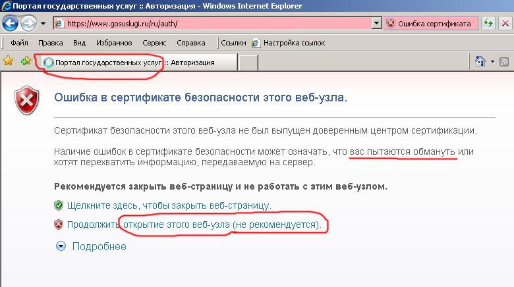The height and width of the screenshot is (287, 514).
Task: Click the RSS feeds icon
Action: point(504,62)
